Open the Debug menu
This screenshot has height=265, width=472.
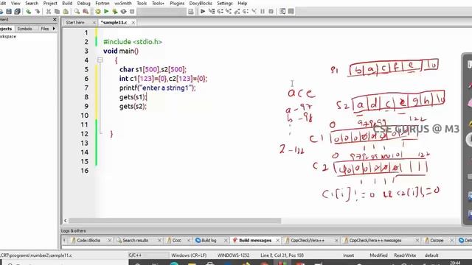point(83,3)
